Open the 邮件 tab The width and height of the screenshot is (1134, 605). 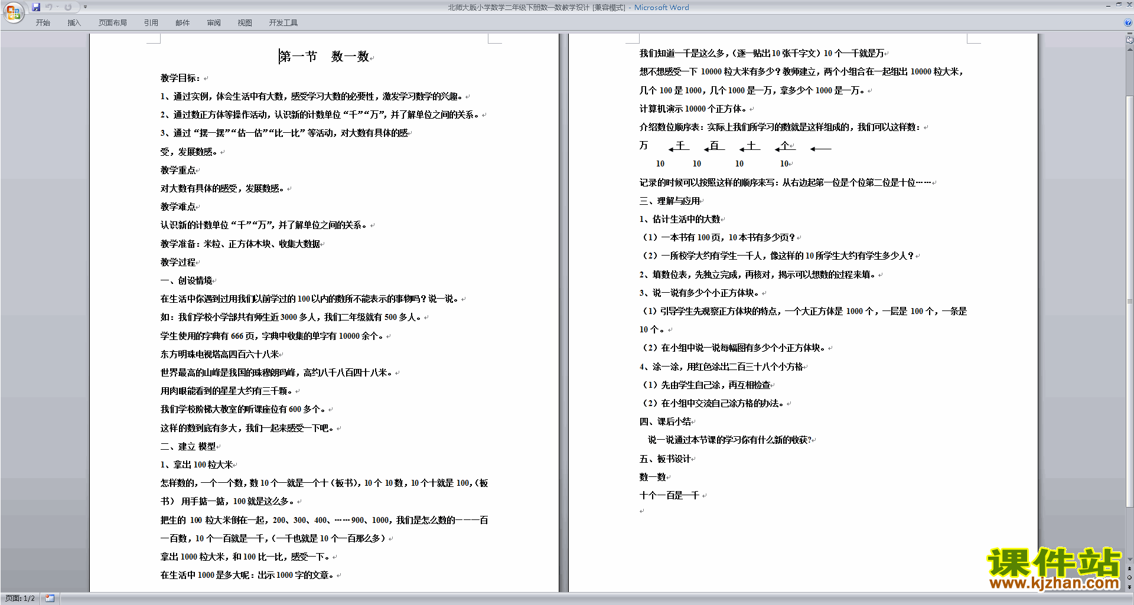coord(183,23)
